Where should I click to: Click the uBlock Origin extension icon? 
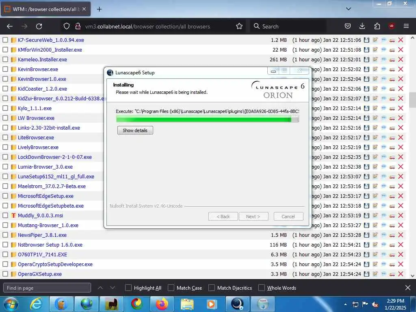391,26
